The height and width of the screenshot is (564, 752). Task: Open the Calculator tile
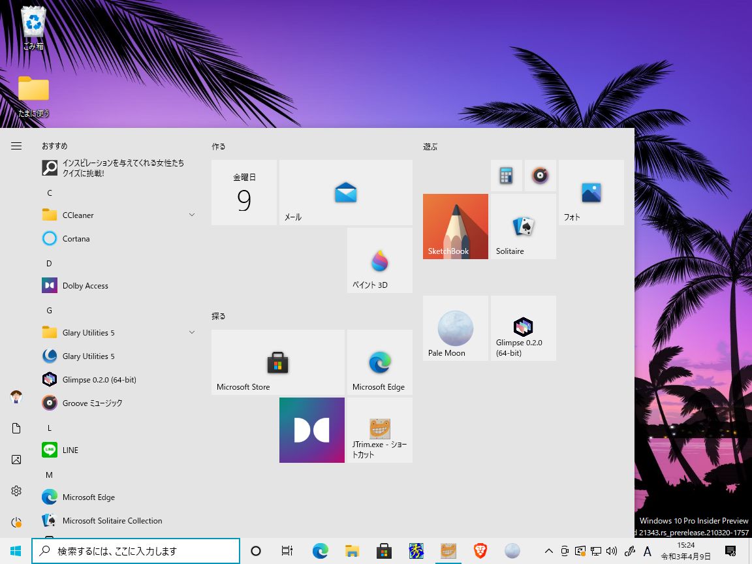click(x=507, y=175)
